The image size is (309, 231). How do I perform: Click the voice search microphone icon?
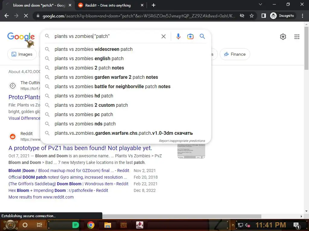(178, 36)
